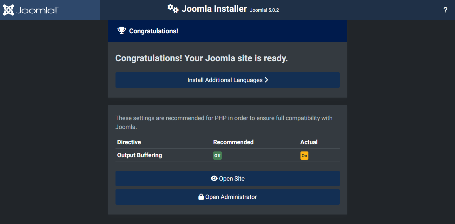Click the eye icon on Open Site
Viewport: 455px width, 224px height.
[x=214, y=178]
